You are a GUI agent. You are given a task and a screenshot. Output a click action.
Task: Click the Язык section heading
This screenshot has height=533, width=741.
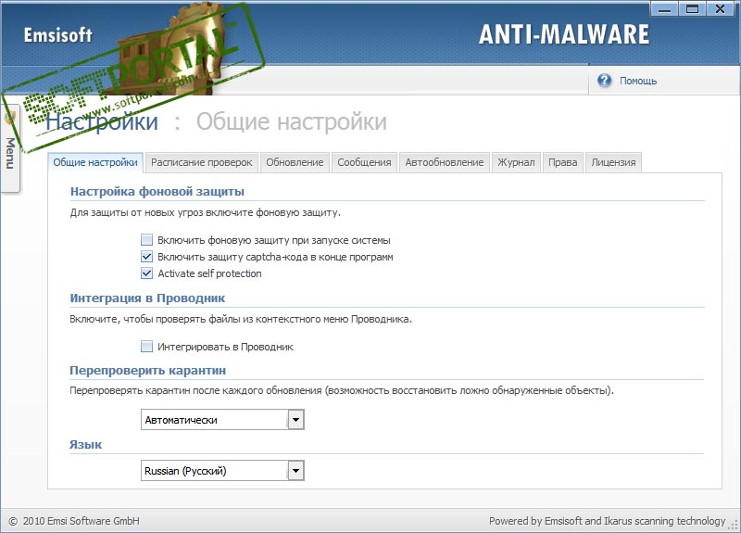tap(85, 445)
